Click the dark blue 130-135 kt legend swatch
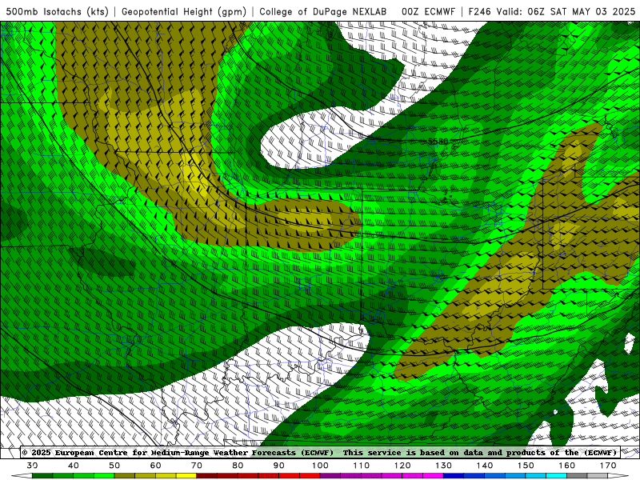The width and height of the screenshot is (640, 480). tap(454, 476)
